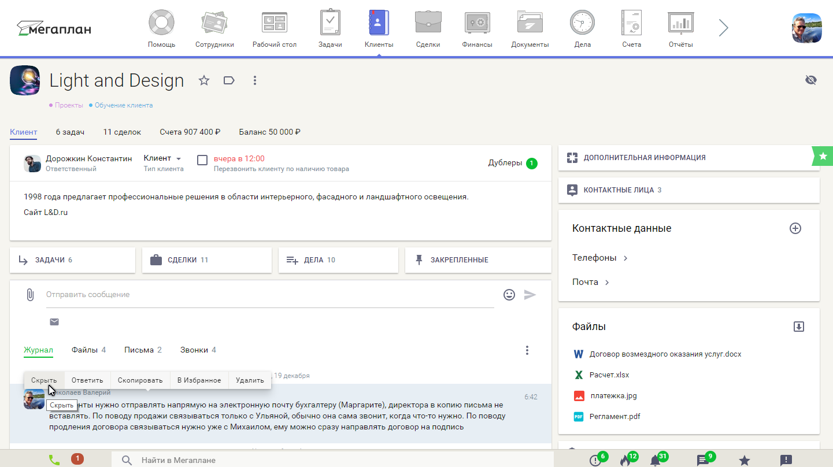Choose Ответить in comment menu
Screen dimensions: 833x467
87,380
